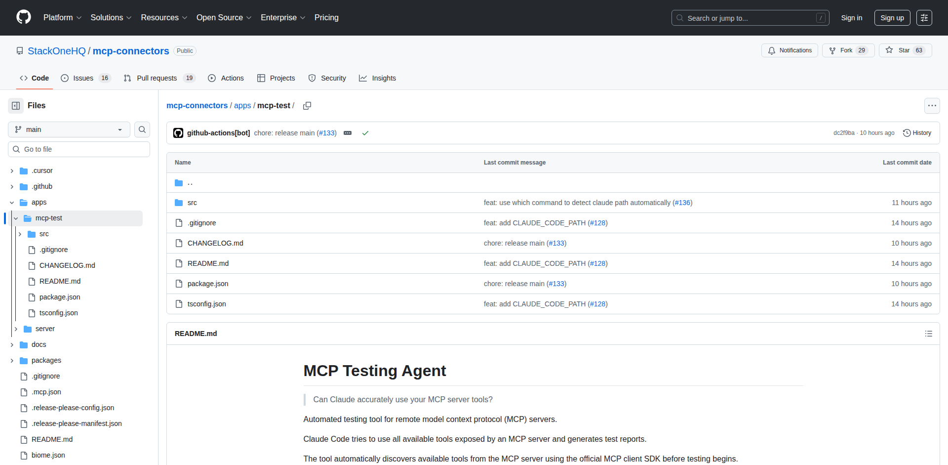Open the Resources dropdown
Screen dimensions: 948x465
[164, 18]
